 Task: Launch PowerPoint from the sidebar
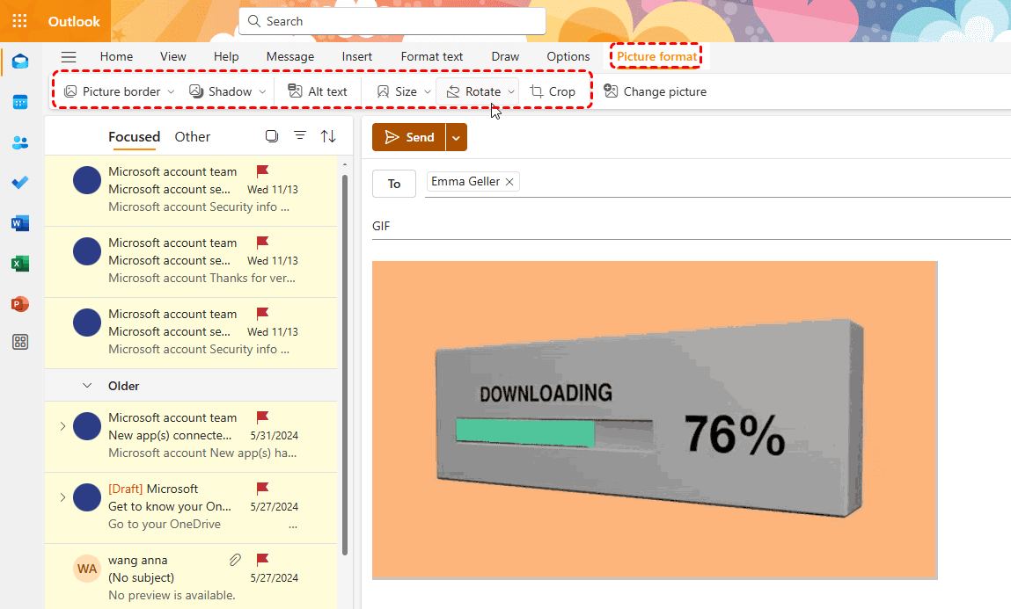20,304
